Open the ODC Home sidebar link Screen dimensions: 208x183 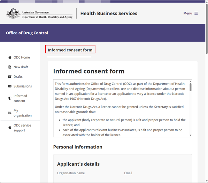(22, 58)
